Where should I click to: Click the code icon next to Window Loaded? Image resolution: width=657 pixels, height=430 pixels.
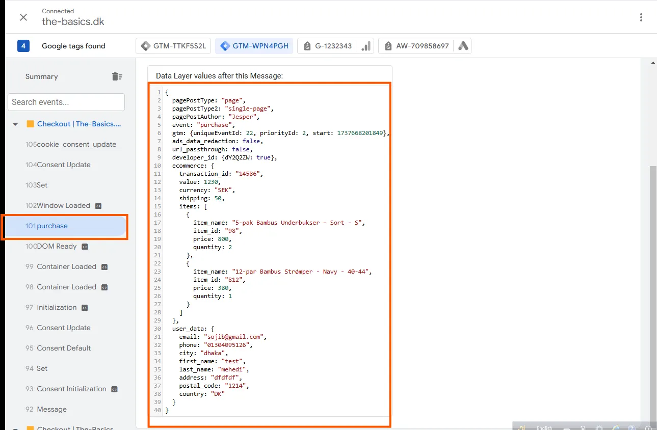click(x=98, y=206)
